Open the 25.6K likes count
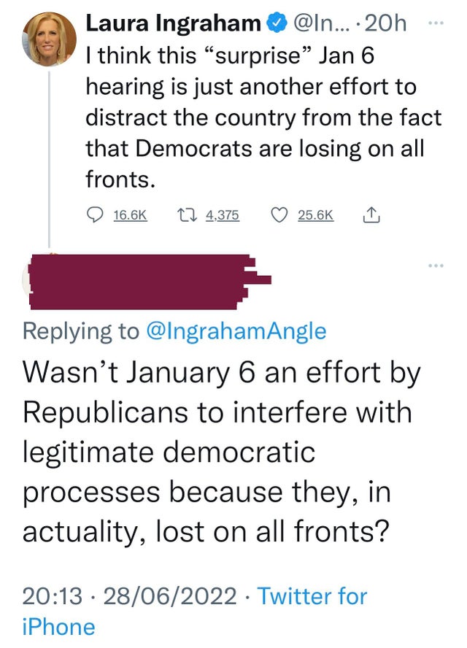The width and height of the screenshot is (467, 648). pos(316,215)
